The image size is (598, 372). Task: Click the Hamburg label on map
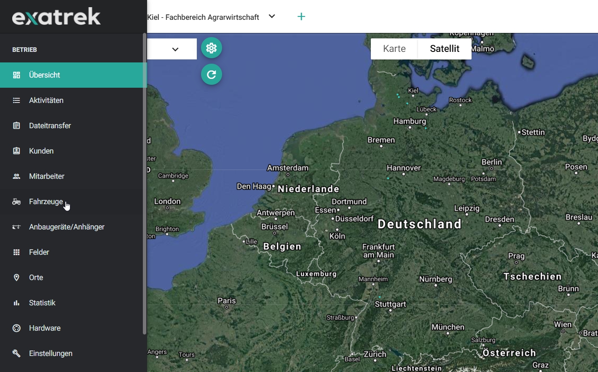click(x=410, y=121)
